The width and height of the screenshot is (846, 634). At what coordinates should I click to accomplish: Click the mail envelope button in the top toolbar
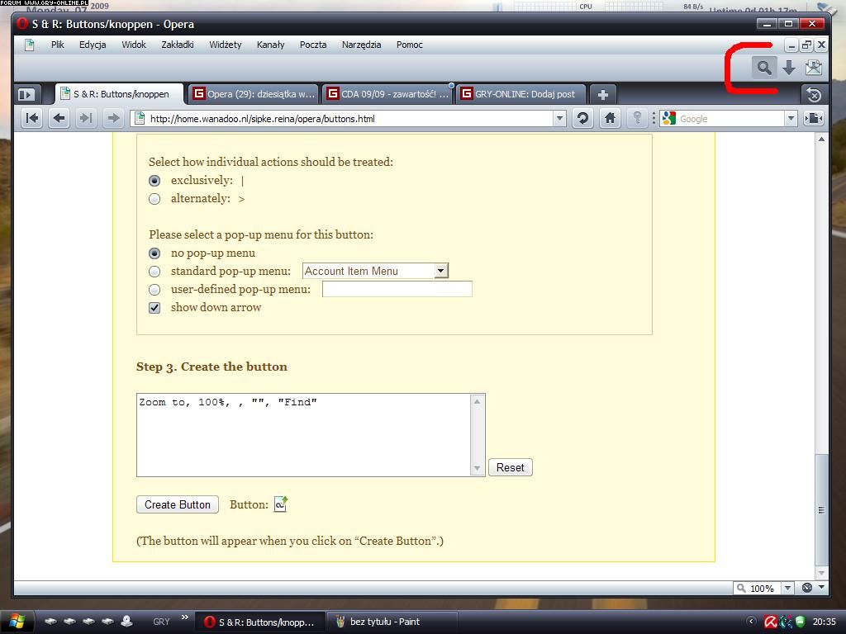813,68
